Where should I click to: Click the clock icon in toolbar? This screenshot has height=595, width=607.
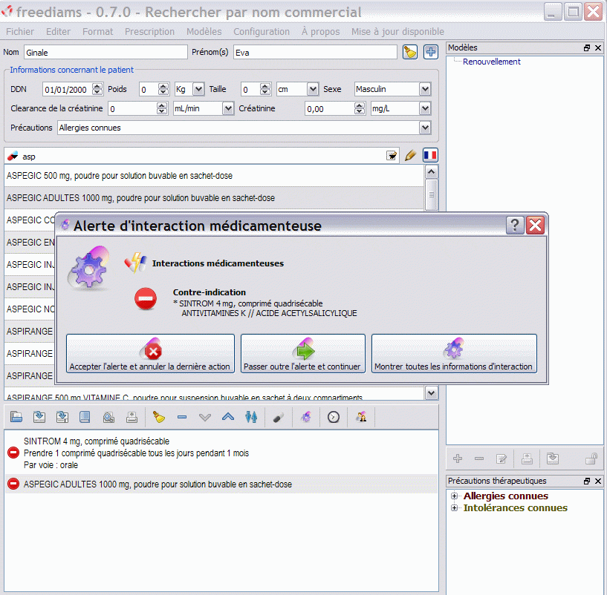pyautogui.click(x=334, y=417)
